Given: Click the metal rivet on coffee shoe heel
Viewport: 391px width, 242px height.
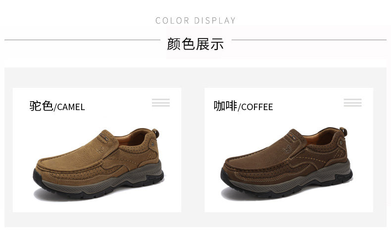Looking at the screenshot, I should tap(341, 143).
